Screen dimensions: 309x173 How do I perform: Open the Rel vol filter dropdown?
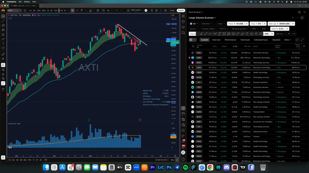[x=280, y=34]
